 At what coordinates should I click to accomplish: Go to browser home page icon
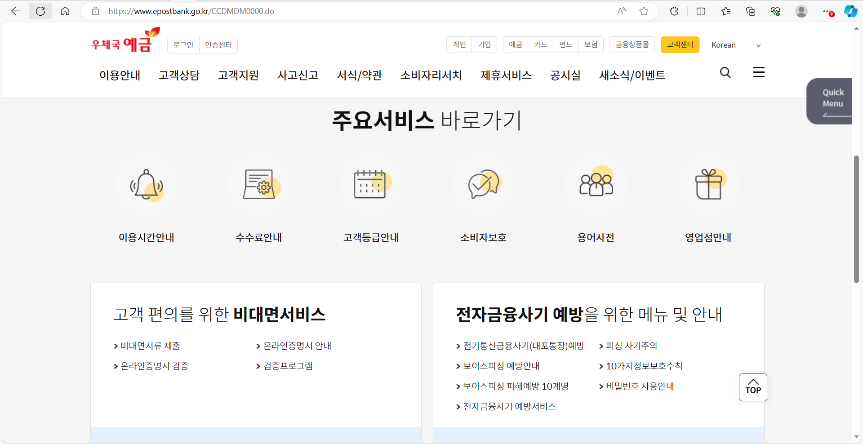65,11
